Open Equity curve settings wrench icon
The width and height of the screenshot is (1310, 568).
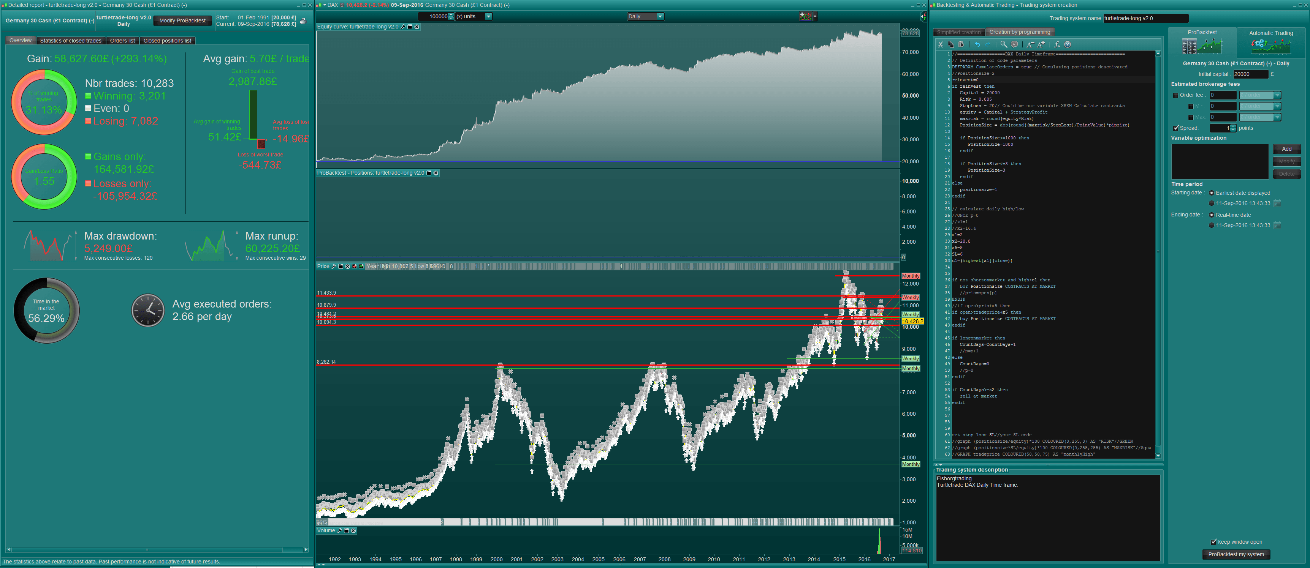pos(403,27)
